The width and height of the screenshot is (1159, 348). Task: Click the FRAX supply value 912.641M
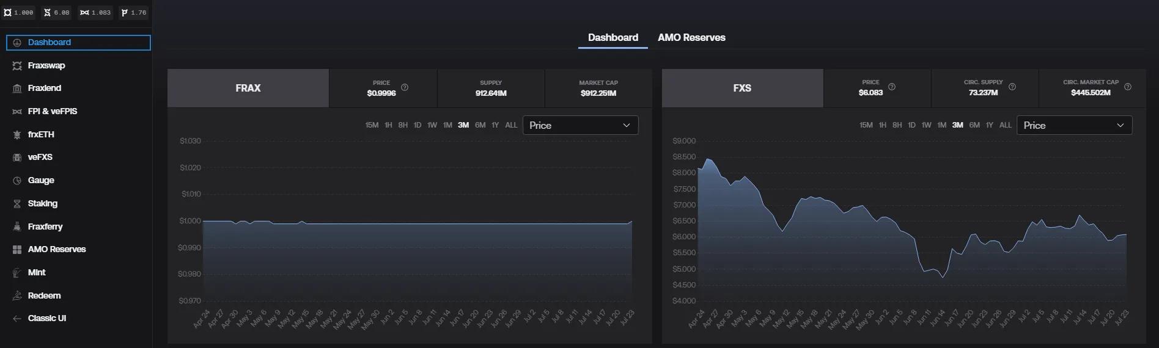(491, 93)
